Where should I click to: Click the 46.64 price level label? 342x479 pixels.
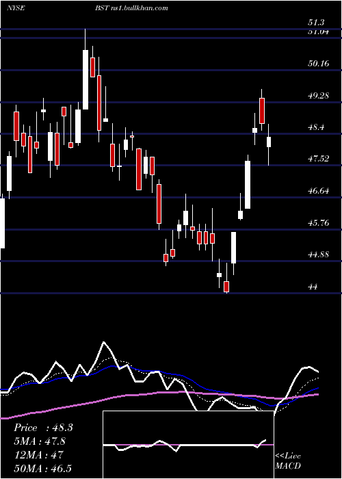(x=318, y=191)
